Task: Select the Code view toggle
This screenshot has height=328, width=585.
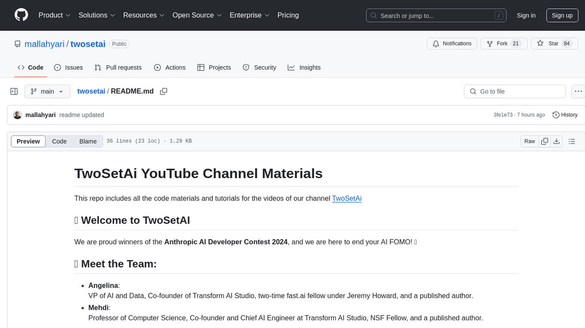Action: 59,141
